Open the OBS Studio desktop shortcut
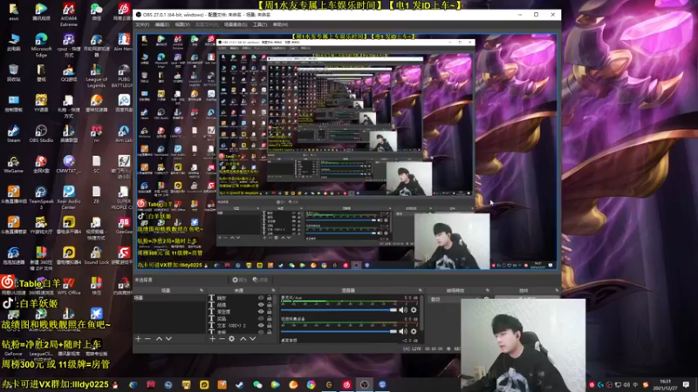 (x=41, y=134)
